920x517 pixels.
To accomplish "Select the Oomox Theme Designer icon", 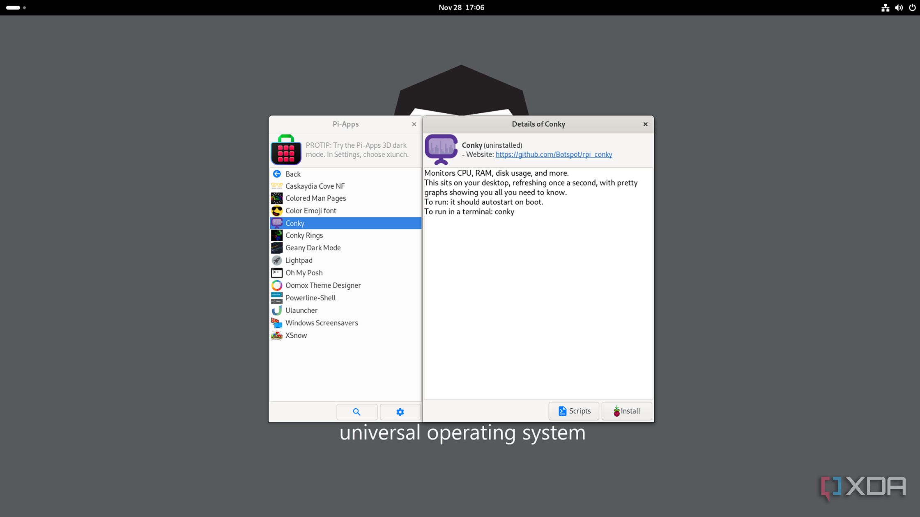I will click(x=277, y=285).
